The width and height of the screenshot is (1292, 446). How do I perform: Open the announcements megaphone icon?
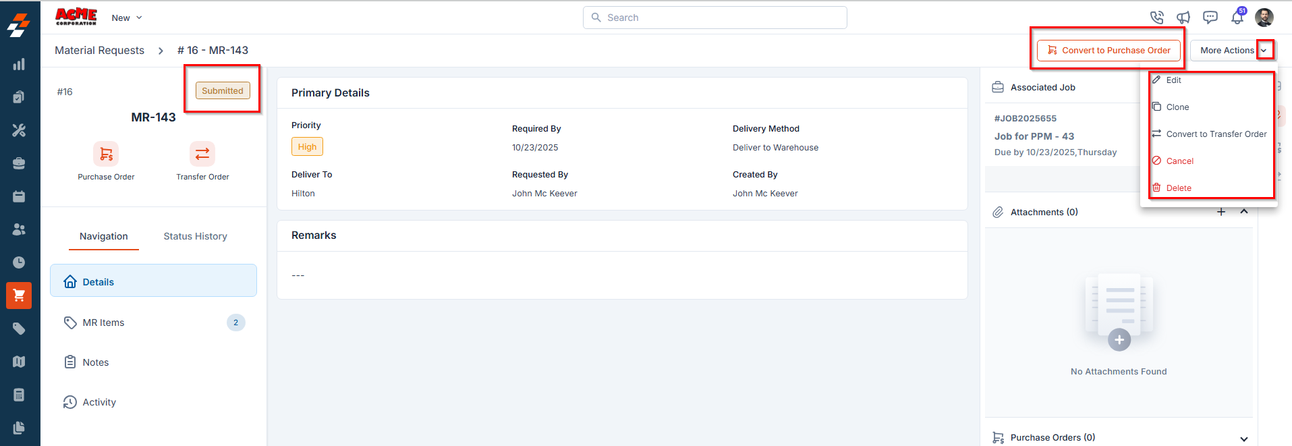[1183, 18]
